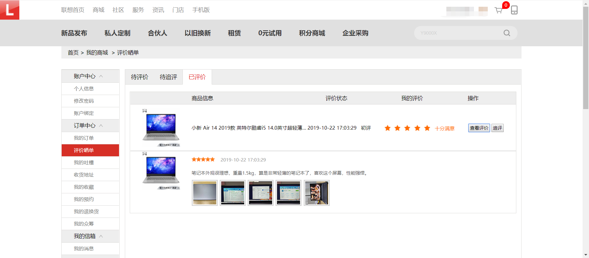The image size is (589, 258).
Task: Open the second review photo thumbnail
Action: 233,193
